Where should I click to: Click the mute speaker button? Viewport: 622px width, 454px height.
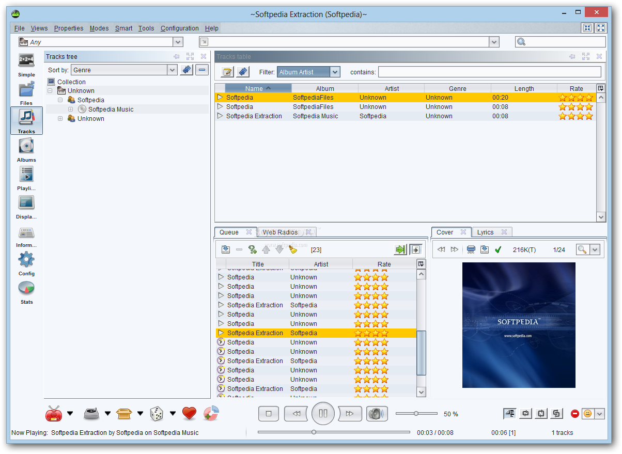[x=377, y=414]
